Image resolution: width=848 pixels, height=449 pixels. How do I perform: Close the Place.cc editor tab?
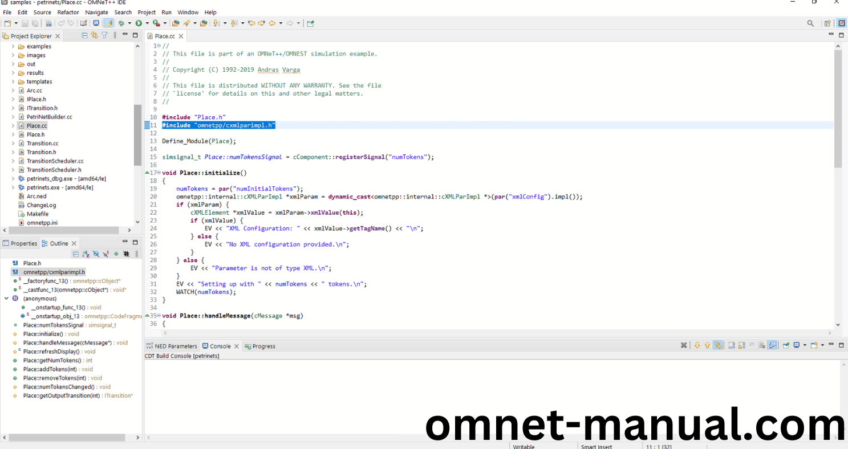pyautogui.click(x=181, y=36)
